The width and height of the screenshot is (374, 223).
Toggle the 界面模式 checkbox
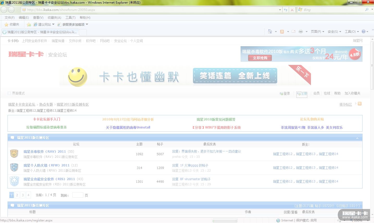click(9, 93)
